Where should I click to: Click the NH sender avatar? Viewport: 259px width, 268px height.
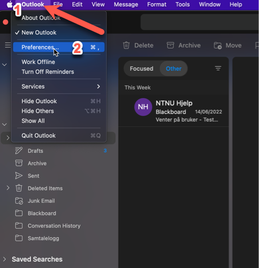click(143, 107)
